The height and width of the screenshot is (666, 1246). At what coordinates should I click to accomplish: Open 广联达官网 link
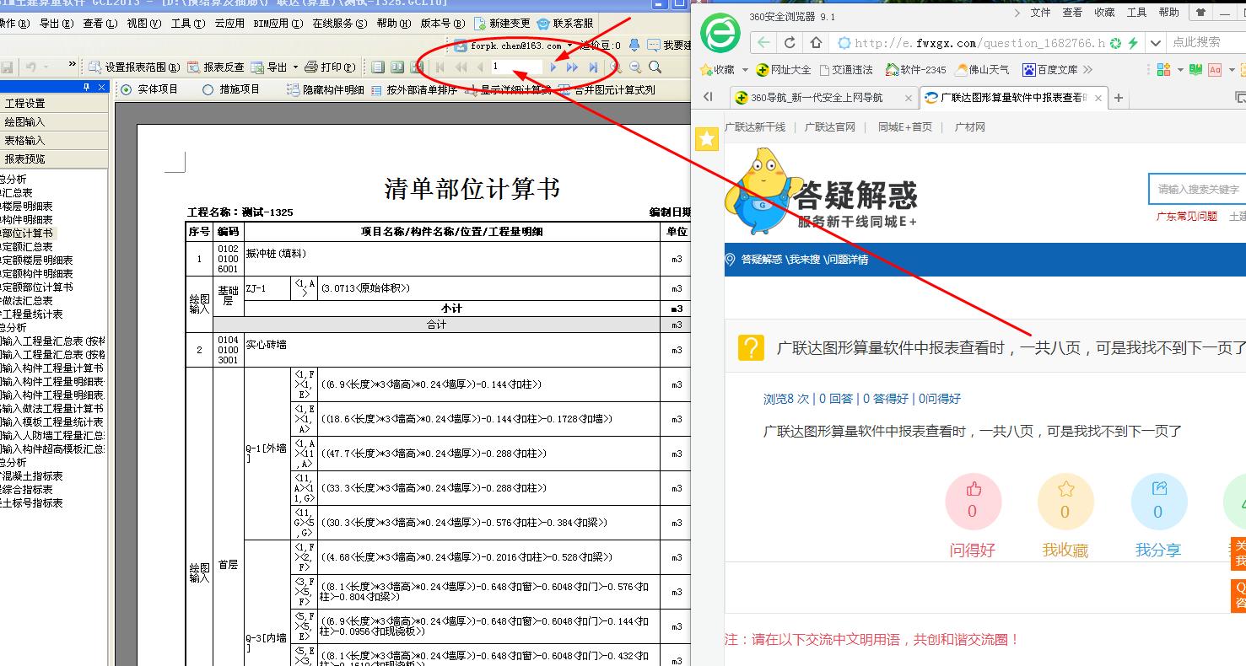click(x=829, y=127)
